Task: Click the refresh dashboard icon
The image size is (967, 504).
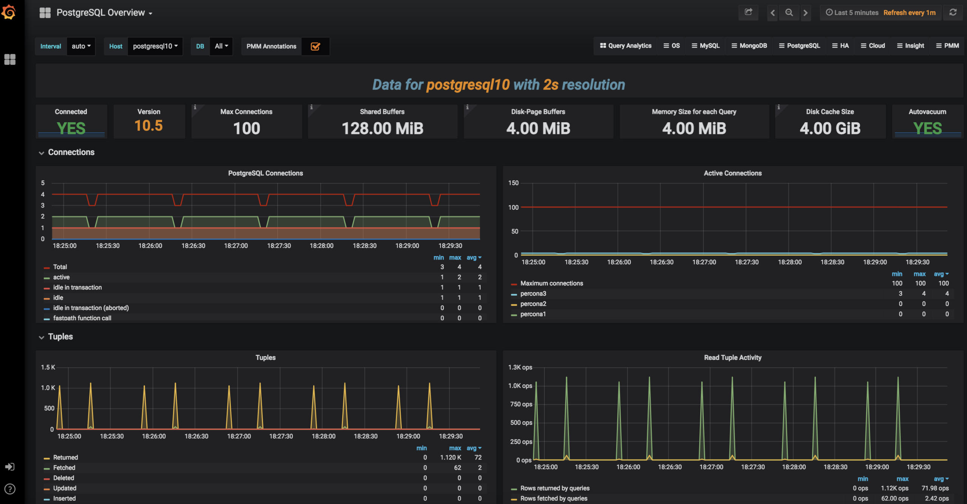Action: click(953, 12)
